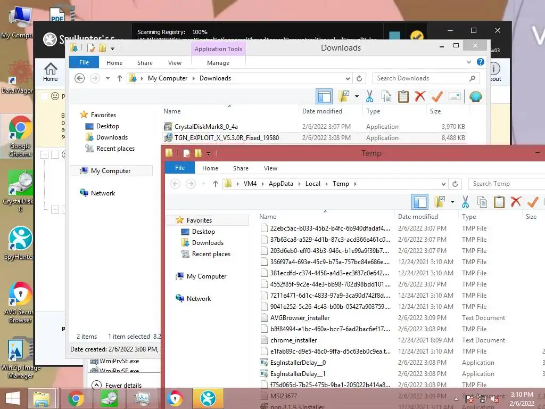The image size is (545, 409).
Task: Click Cut scissors icon in Temp window
Action: coord(465,202)
